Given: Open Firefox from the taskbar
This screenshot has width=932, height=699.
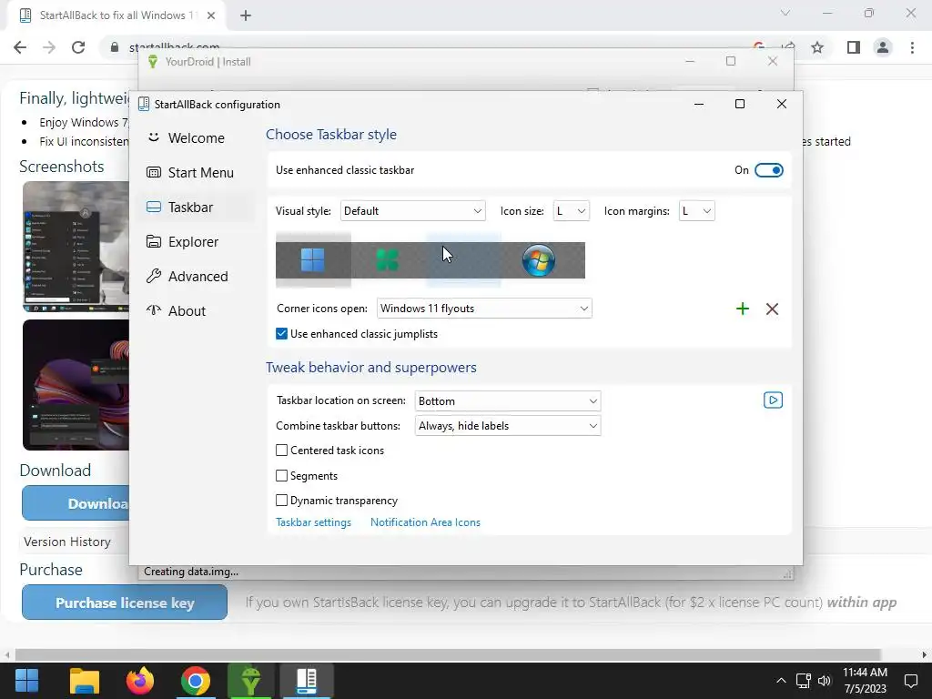Looking at the screenshot, I should point(139,681).
